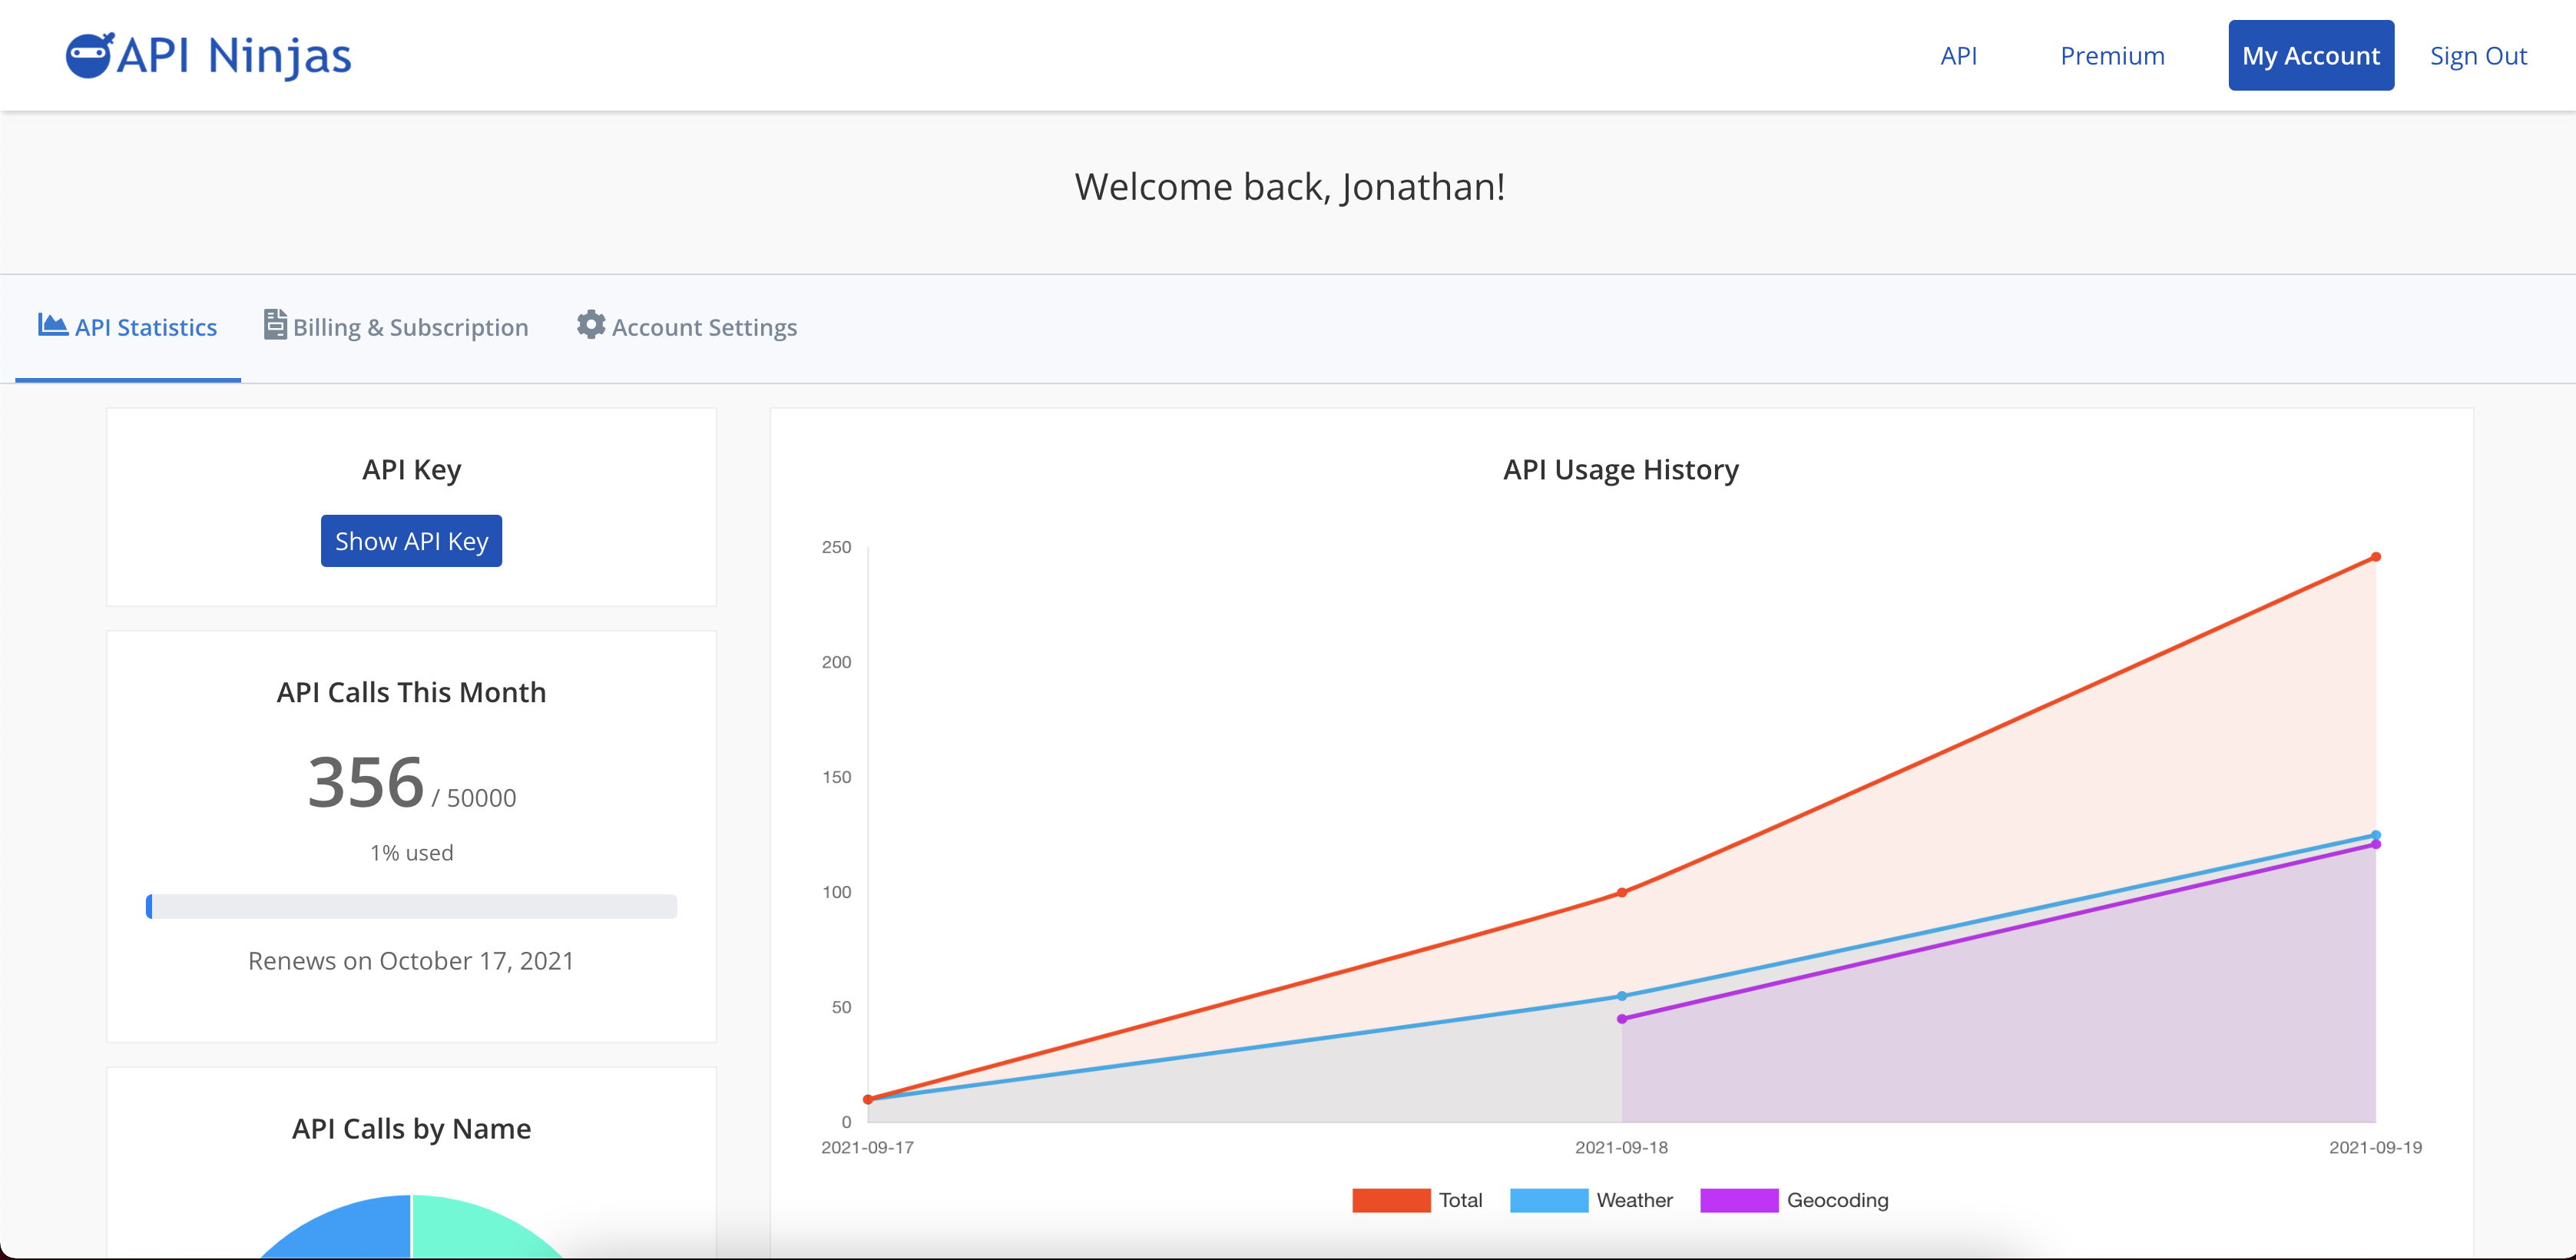Click the Total data point on 2021-09-18
2576x1260 pixels.
click(1622, 893)
